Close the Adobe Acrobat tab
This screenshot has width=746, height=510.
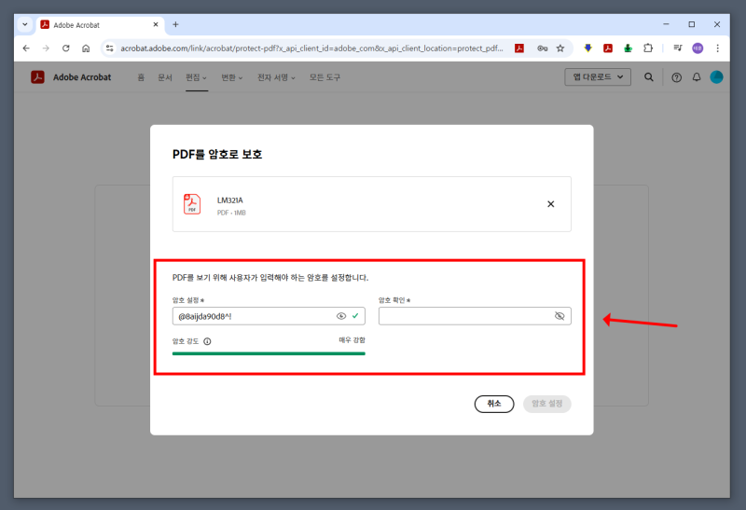tap(156, 24)
